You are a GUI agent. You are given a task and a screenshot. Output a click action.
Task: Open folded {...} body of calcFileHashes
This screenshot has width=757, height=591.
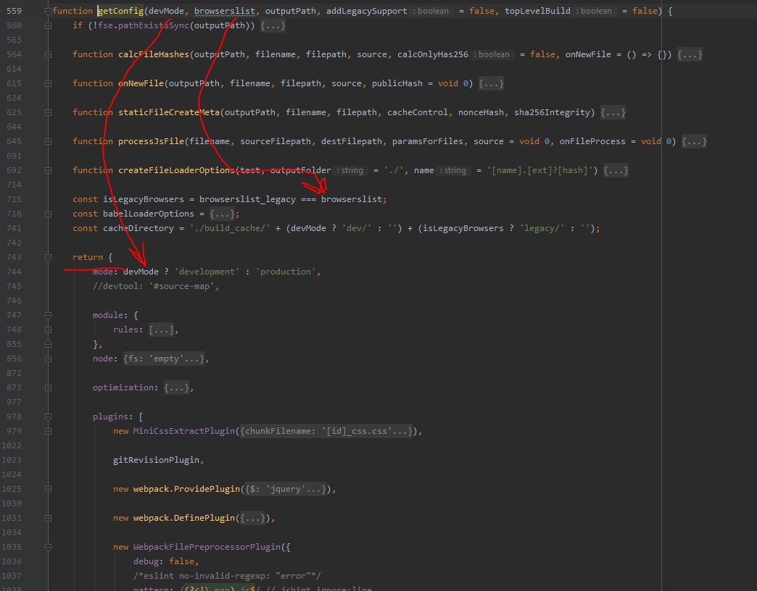[x=690, y=54]
